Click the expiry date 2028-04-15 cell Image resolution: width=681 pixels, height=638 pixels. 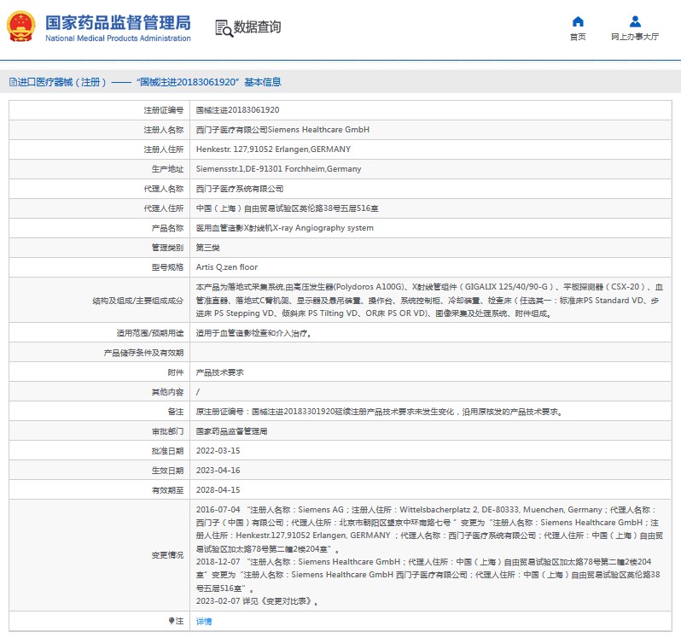pos(218,490)
